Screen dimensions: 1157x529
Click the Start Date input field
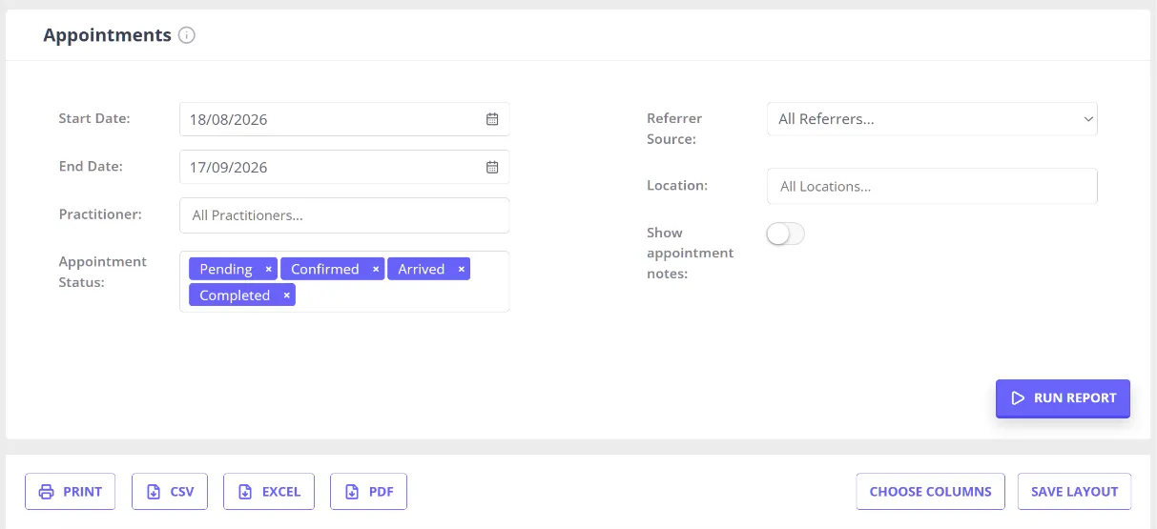tap(344, 119)
